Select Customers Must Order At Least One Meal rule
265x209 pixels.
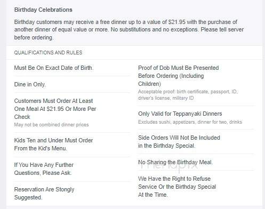55,109
